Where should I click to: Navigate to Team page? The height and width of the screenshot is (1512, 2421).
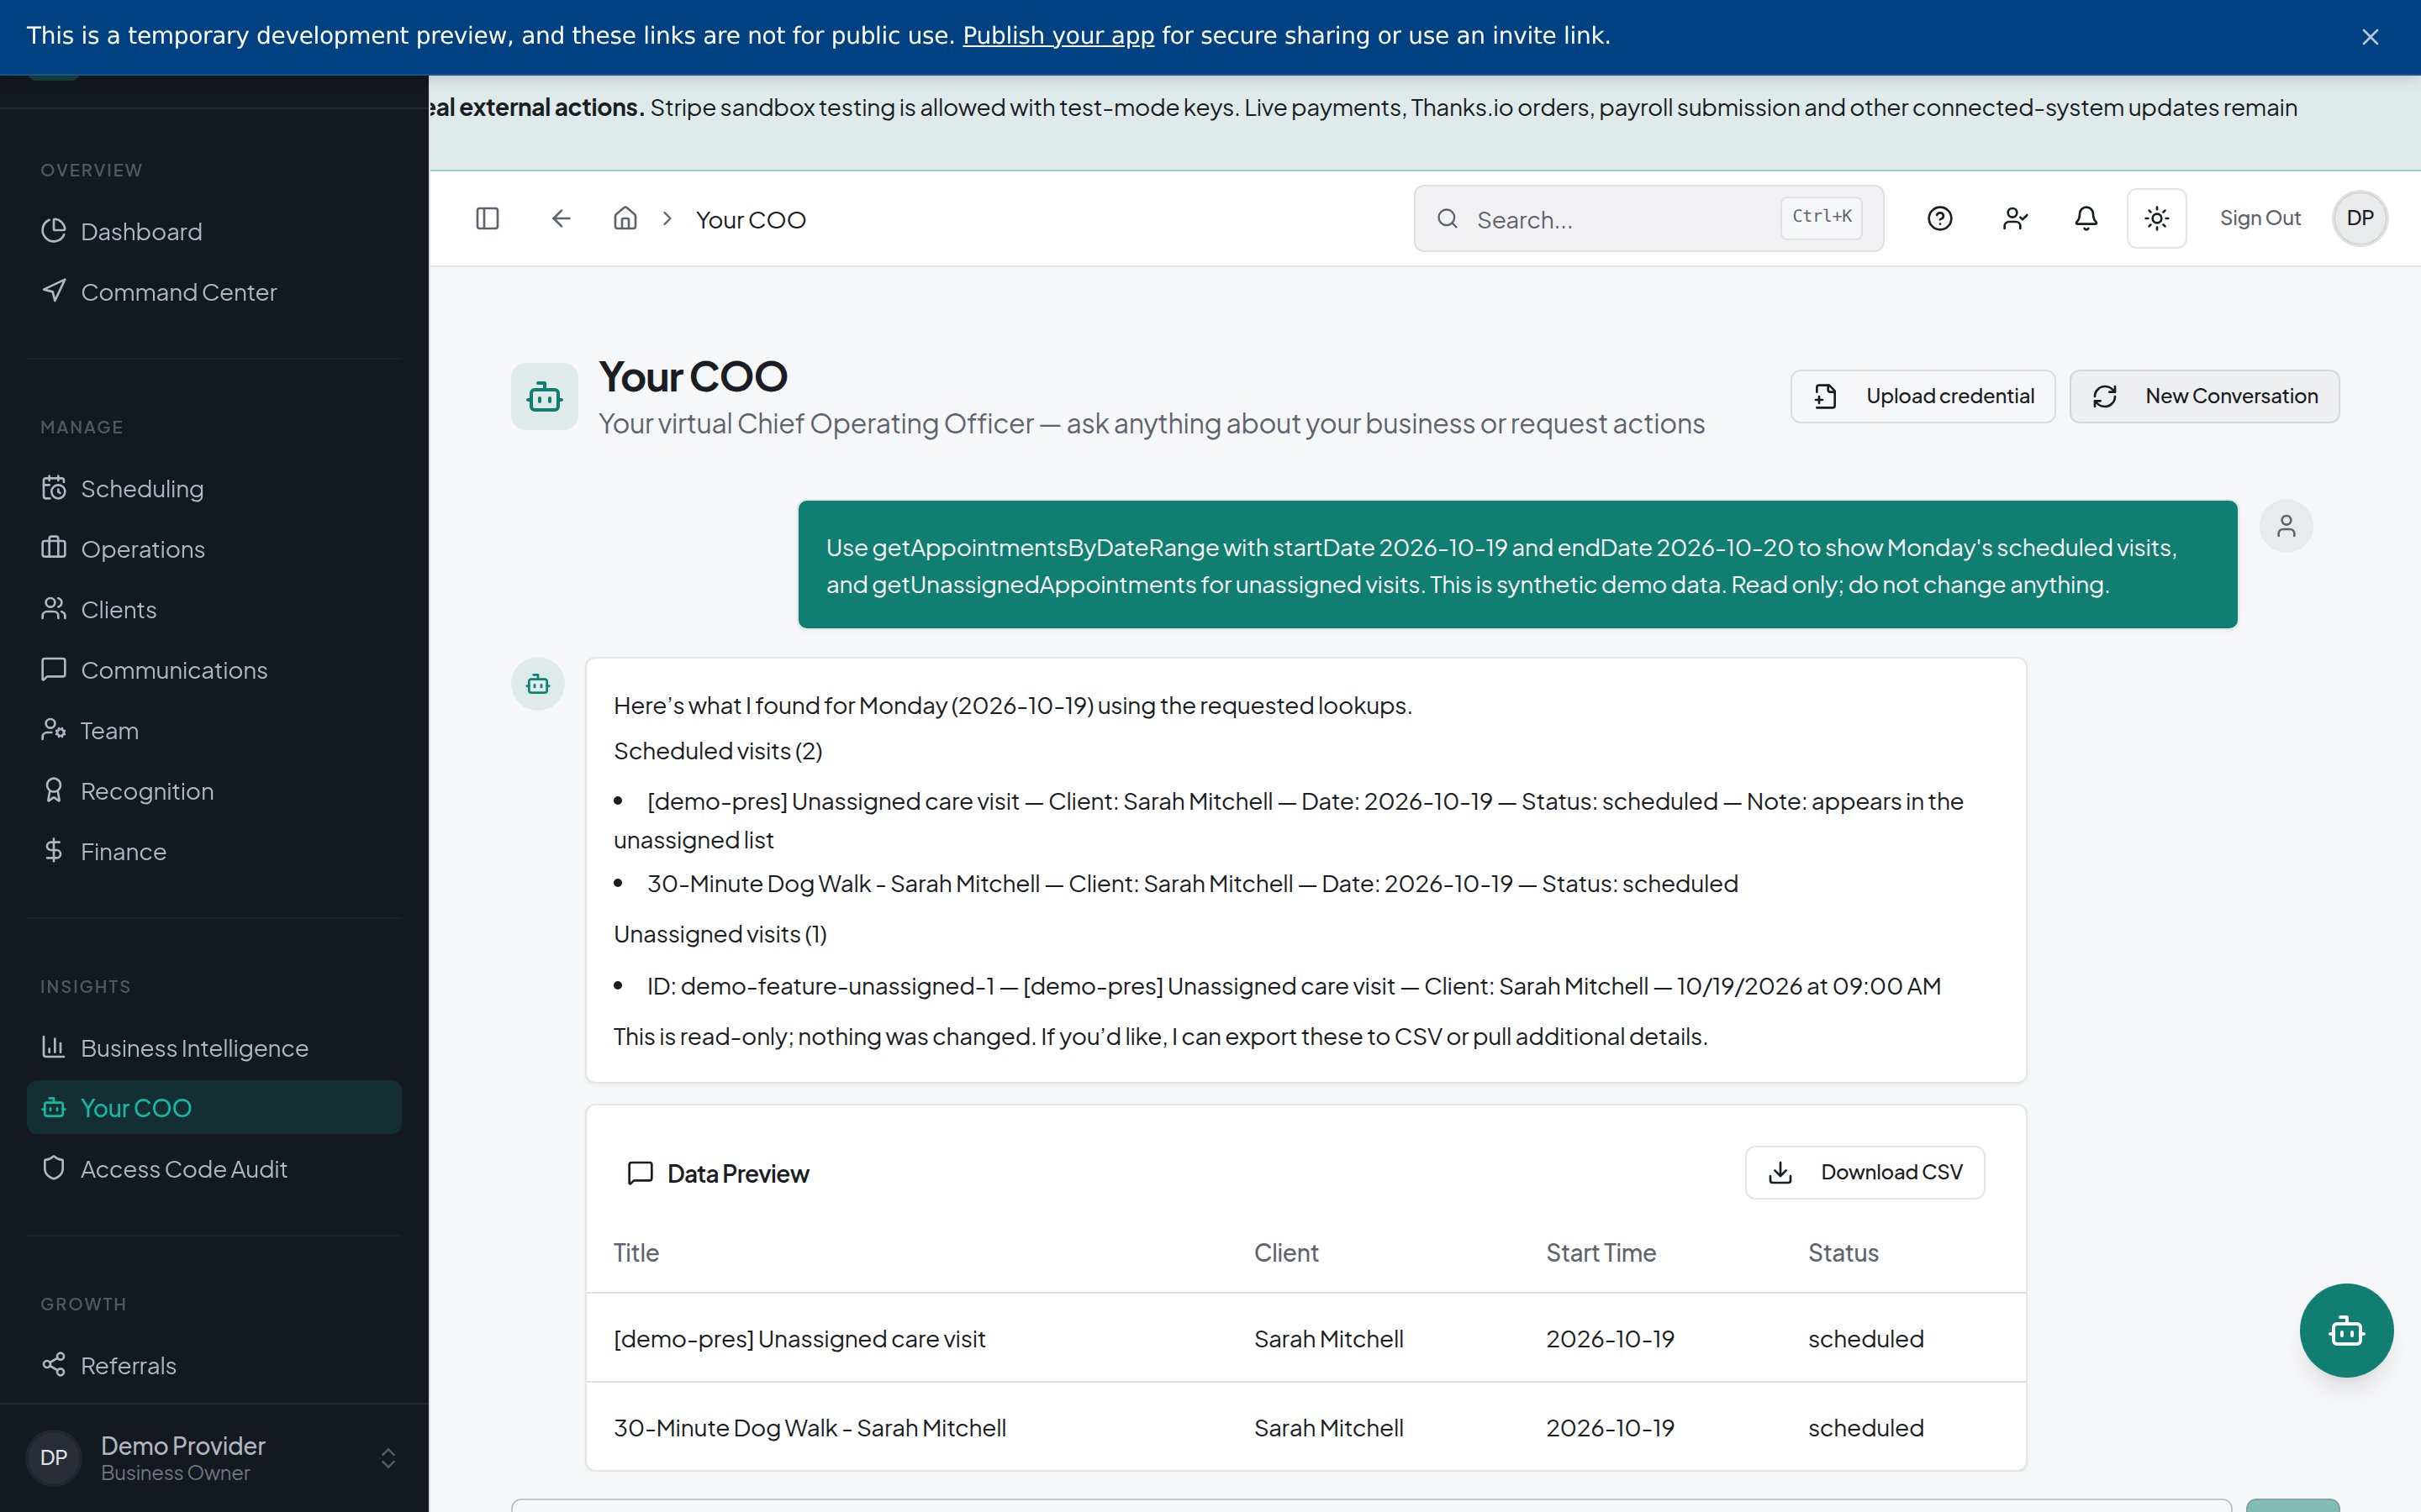tap(214, 731)
